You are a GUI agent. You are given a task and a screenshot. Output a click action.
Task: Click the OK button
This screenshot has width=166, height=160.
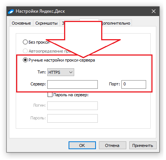click(x=82, y=145)
